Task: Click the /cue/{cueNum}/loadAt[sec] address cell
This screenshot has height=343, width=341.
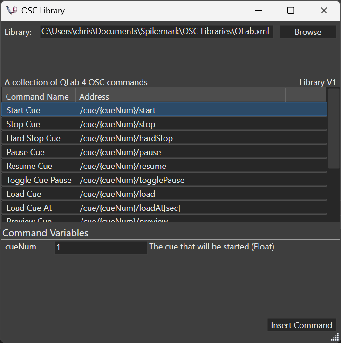Action: tap(130, 208)
